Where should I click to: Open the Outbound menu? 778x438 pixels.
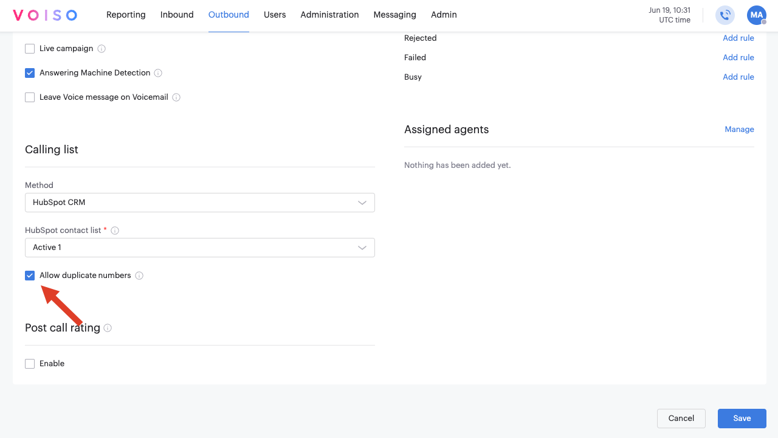click(x=229, y=15)
